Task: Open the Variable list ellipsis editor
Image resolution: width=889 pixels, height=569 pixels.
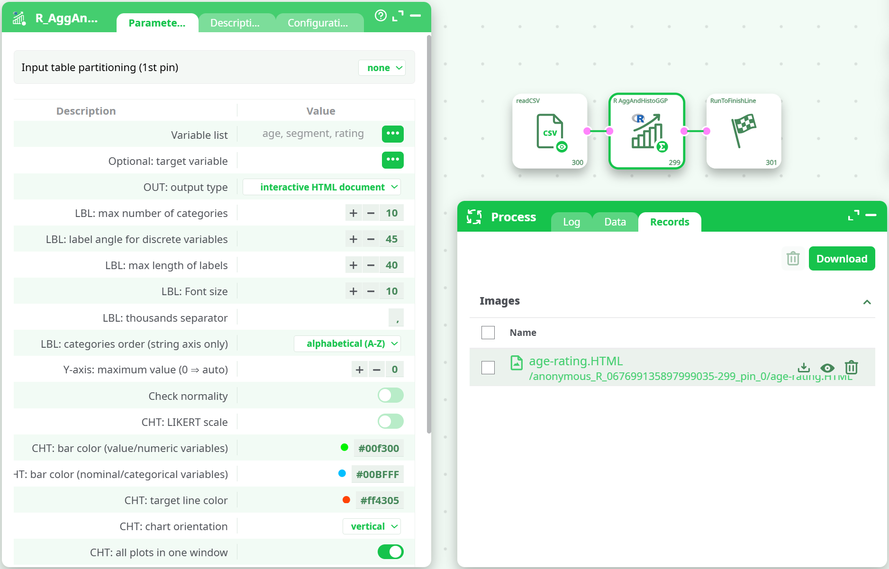Action: pyautogui.click(x=392, y=134)
